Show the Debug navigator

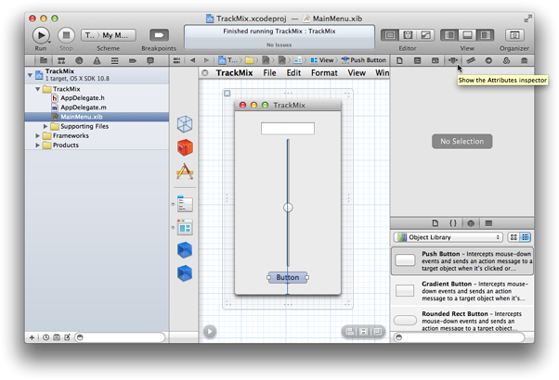tap(115, 60)
